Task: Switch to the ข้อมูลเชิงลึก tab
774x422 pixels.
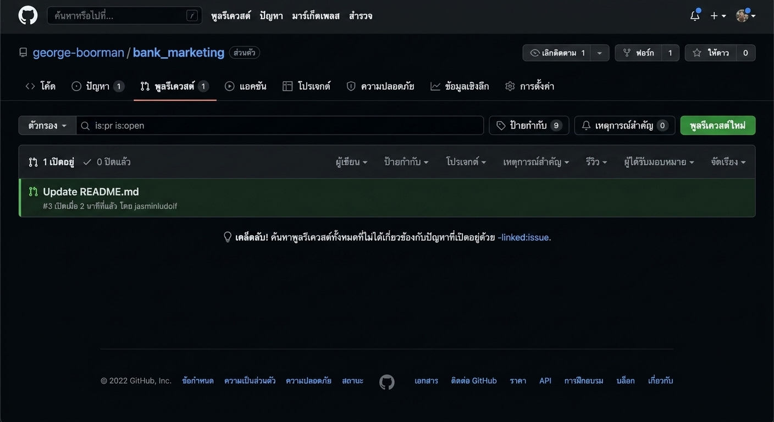Action: pos(460,86)
